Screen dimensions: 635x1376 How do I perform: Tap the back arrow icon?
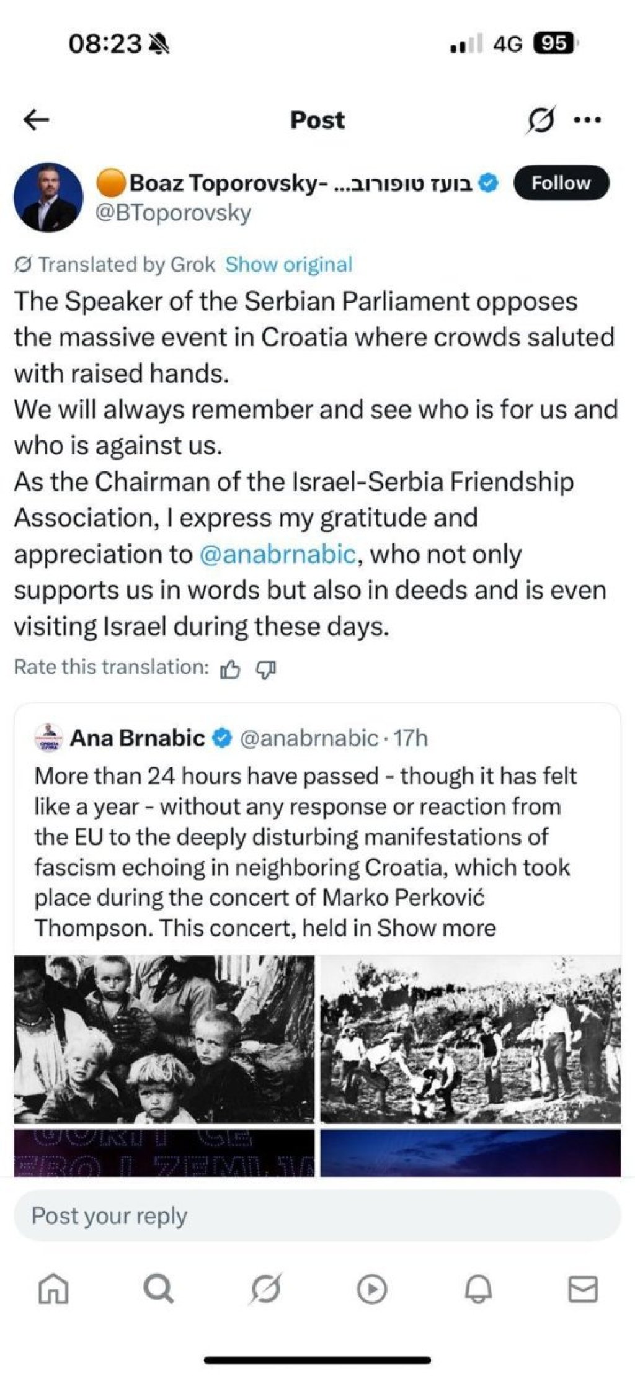click(x=36, y=120)
